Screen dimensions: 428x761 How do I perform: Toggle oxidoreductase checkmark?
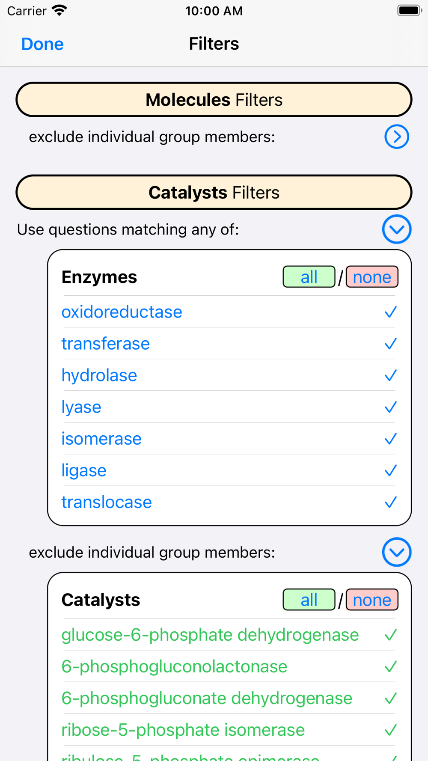[x=391, y=312]
